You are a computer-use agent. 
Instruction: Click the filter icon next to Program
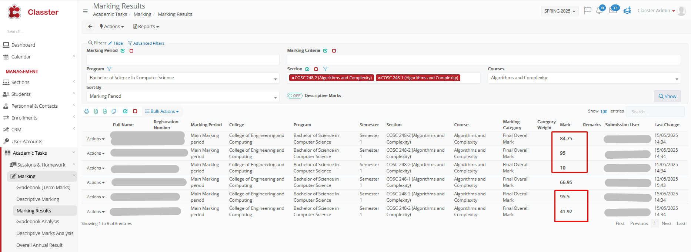(x=109, y=69)
